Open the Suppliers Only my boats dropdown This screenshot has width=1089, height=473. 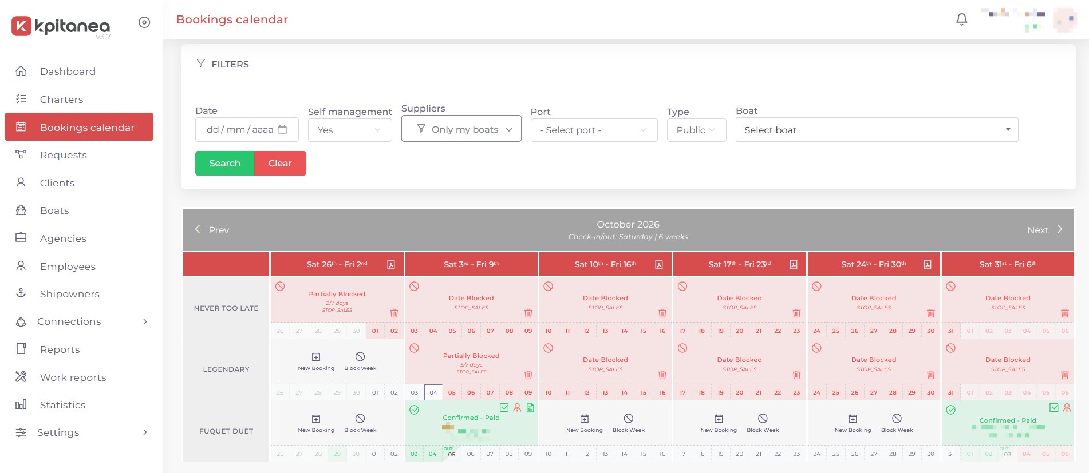[461, 129]
